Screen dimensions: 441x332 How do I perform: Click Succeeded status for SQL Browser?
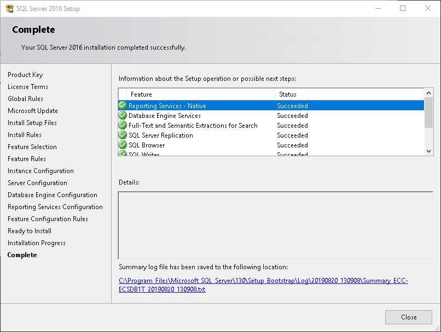click(x=292, y=145)
